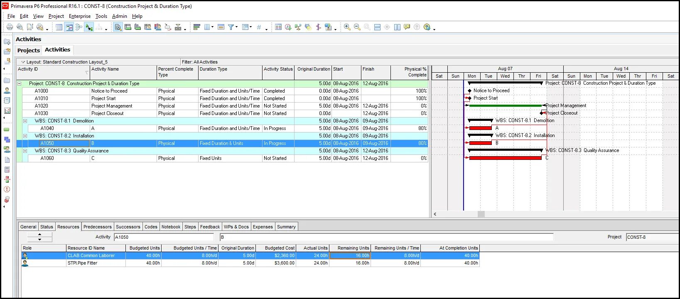The image size is (680, 299).
Task: Collapse the Project CONST-8 group
Action: 19,83
